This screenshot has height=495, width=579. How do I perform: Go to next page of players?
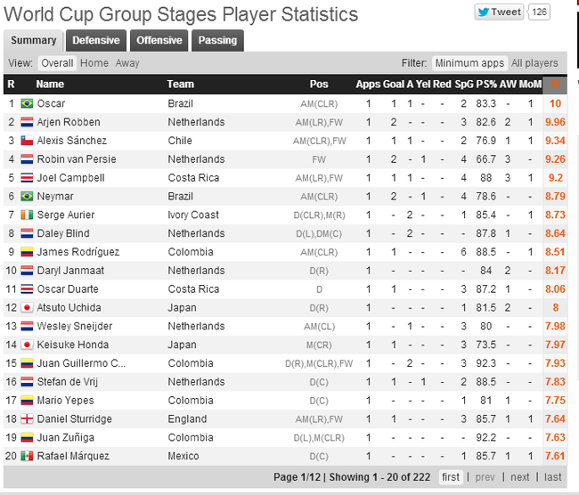(520, 477)
